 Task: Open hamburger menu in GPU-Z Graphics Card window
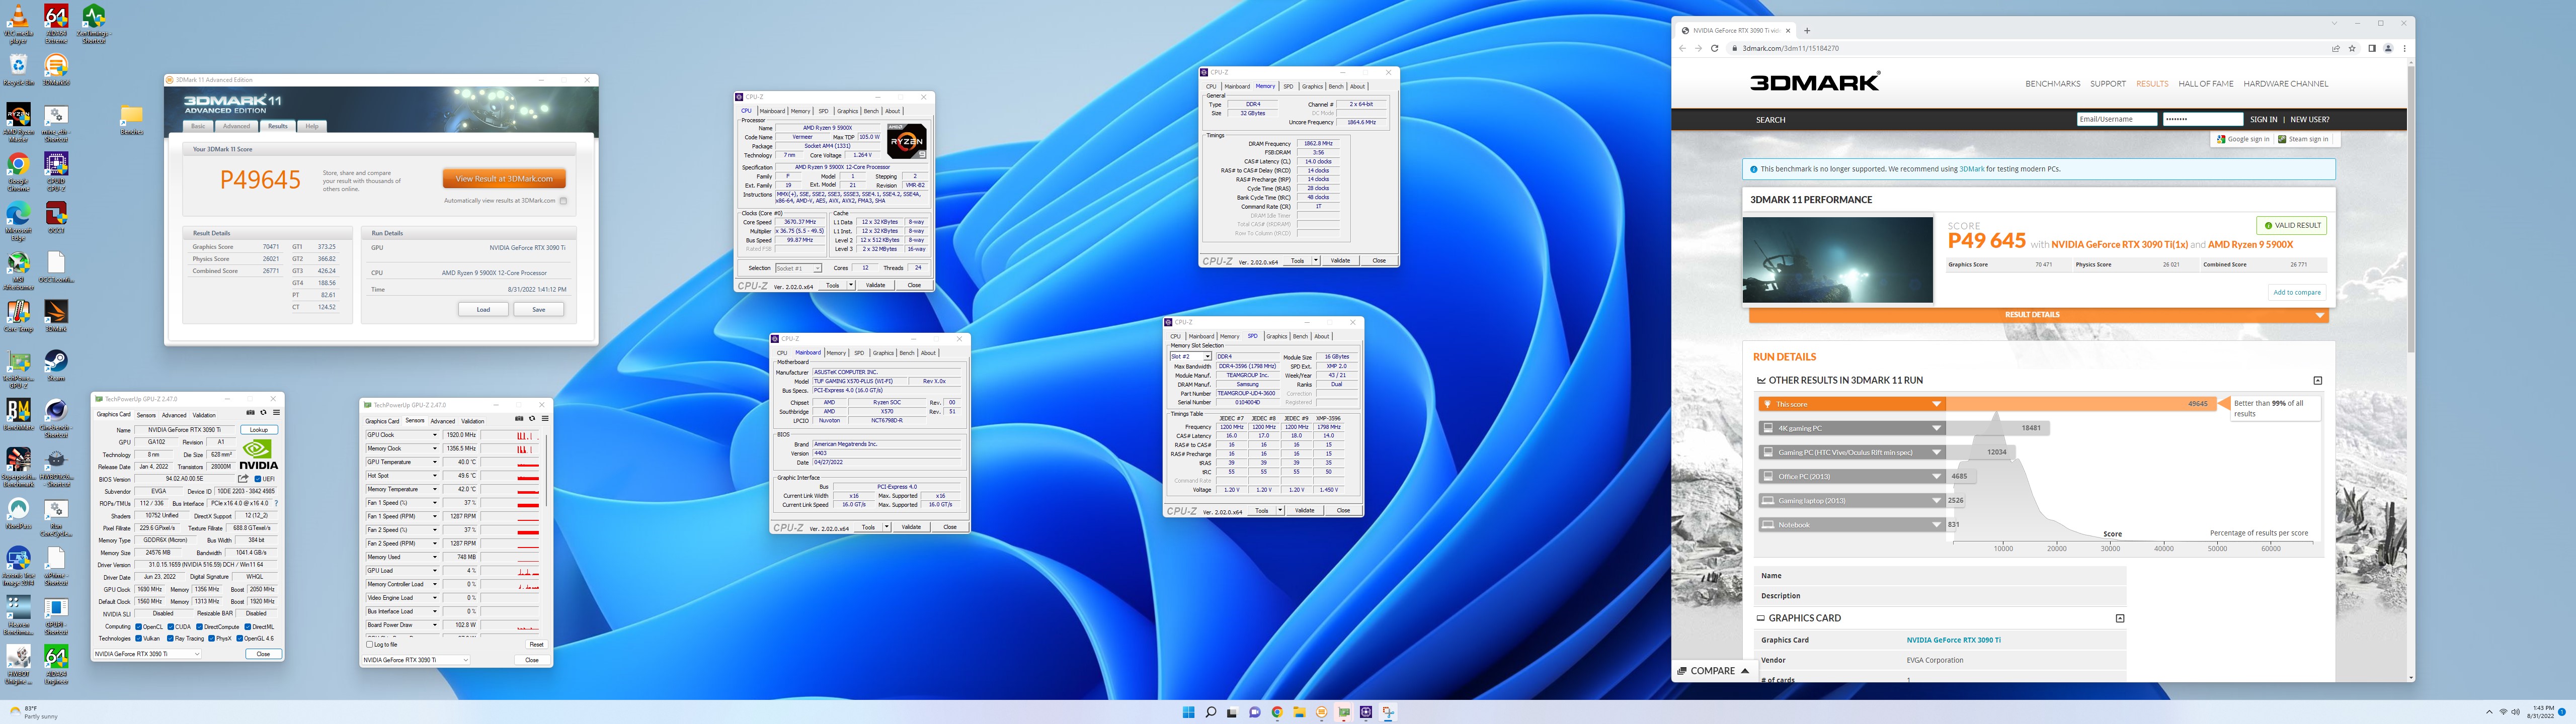(x=276, y=413)
